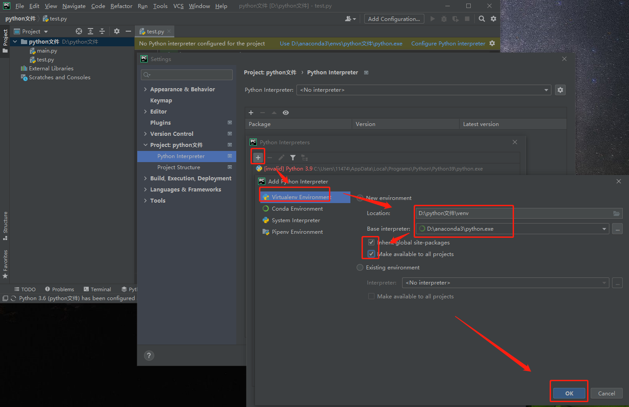Open Structure tool window from left strip
This screenshot has width=629, height=407.
5,226
